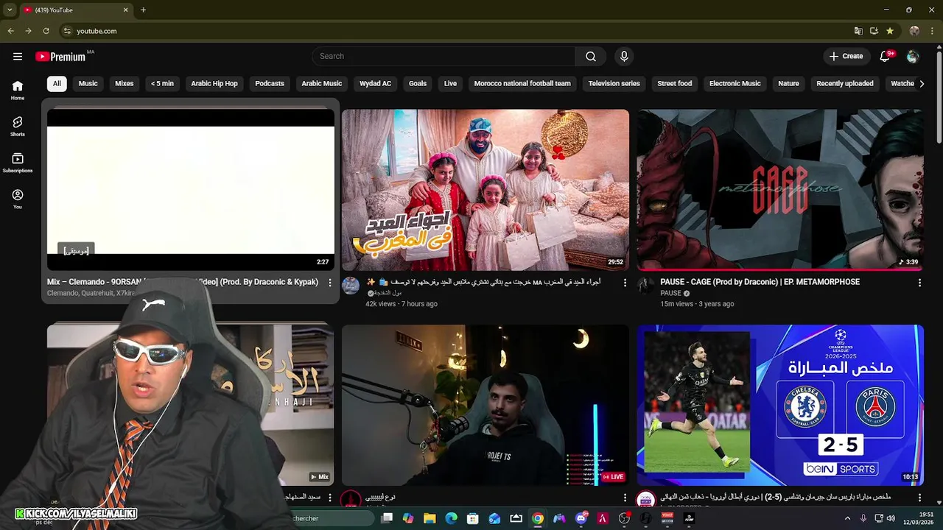This screenshot has height=530, width=943.
Task: Open options for PAUSE - CAGE video
Action: 919,283
